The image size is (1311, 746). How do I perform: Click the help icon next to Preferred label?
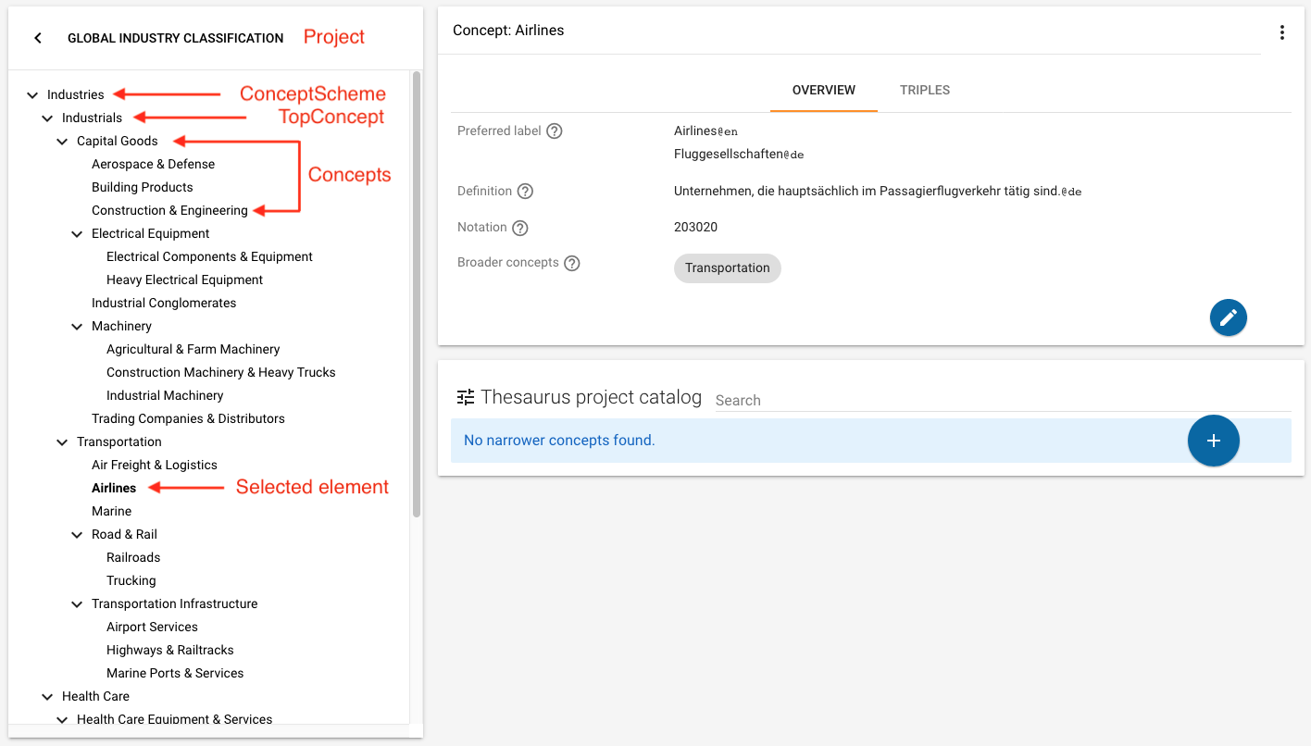555,131
